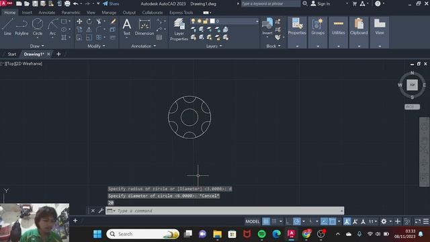Open the Express Tools ribbon tab
430x242 pixels.
click(x=181, y=12)
